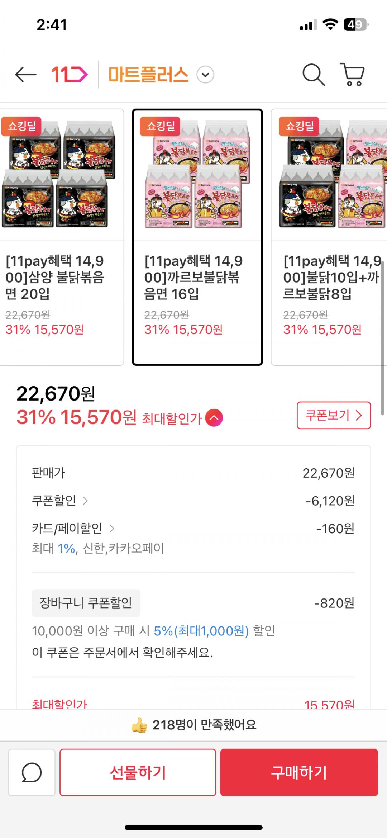
Task: Tap the 장바구니 쿠폰할인 label
Action: [x=86, y=603]
